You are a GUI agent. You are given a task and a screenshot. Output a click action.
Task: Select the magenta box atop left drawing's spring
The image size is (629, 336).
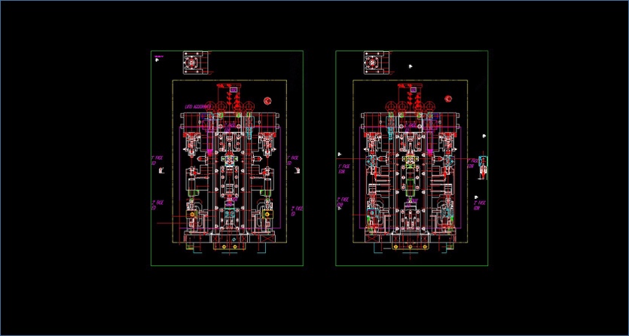click(x=234, y=90)
